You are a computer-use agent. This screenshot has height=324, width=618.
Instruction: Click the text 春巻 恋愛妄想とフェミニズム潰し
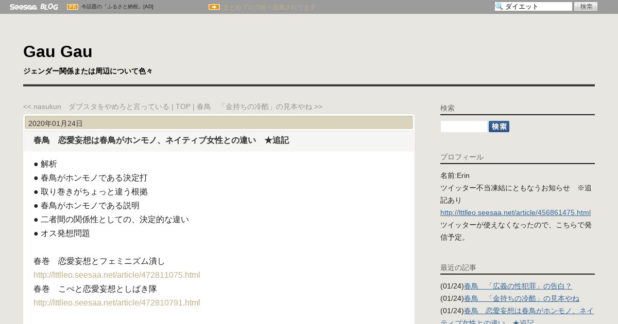tap(99, 261)
